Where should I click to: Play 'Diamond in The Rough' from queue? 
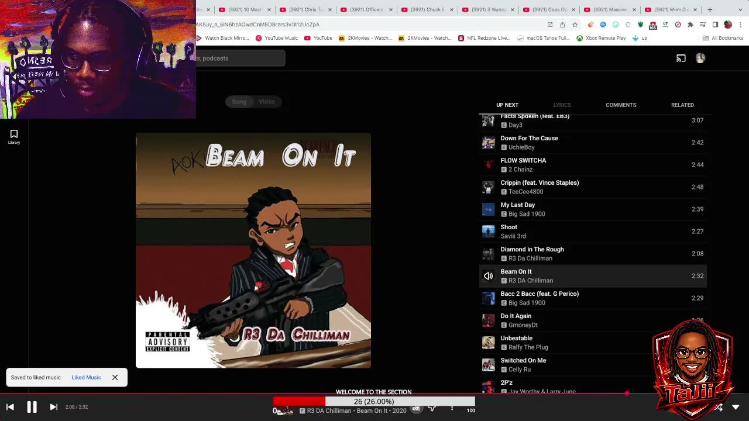[593, 254]
